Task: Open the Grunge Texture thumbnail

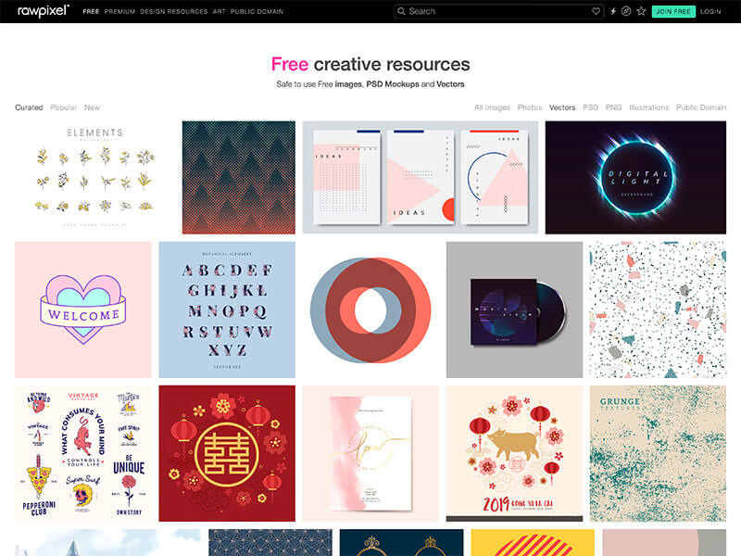Action: coord(658,453)
